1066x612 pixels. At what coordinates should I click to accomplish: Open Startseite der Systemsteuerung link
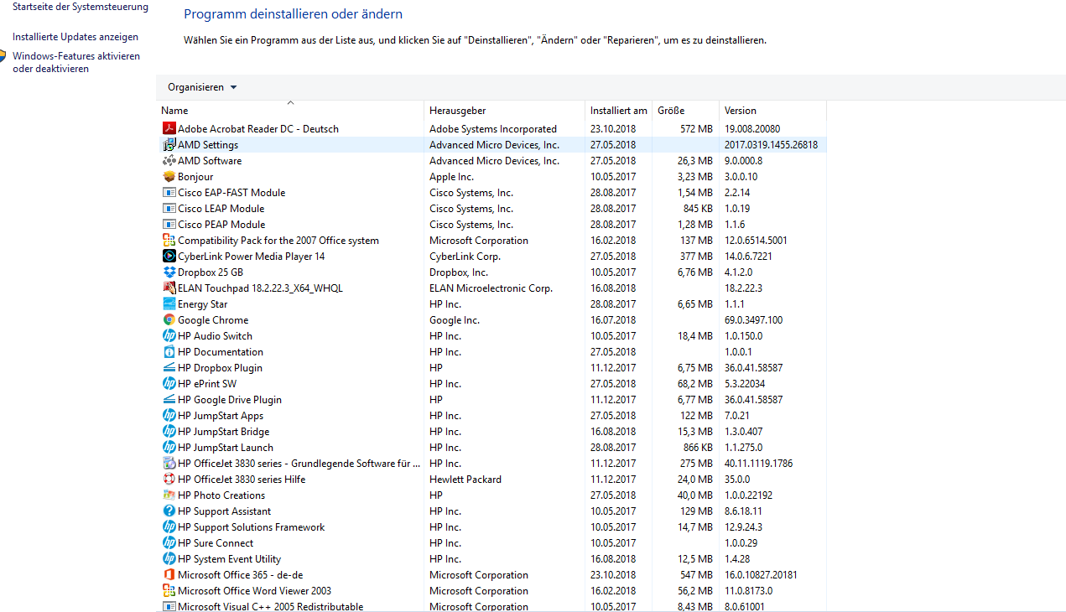(x=81, y=7)
